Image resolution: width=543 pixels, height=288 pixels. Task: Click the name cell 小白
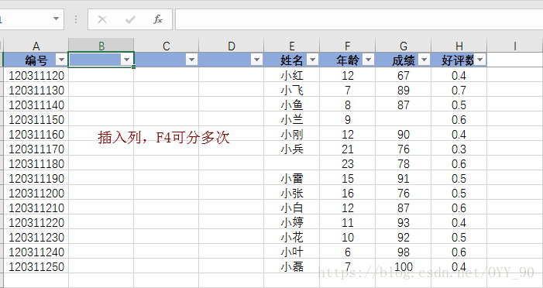[291, 207]
